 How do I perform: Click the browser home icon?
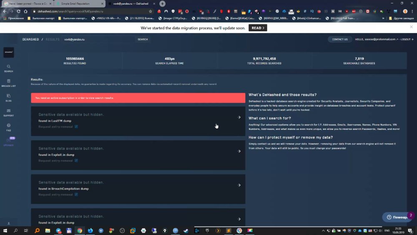pyautogui.click(x=25, y=11)
